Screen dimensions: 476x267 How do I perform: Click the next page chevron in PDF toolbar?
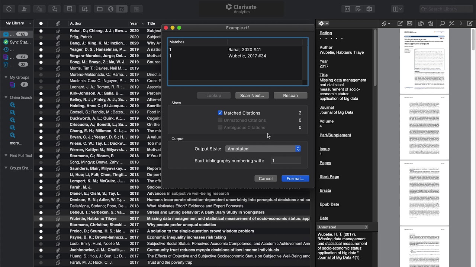[x=461, y=23]
